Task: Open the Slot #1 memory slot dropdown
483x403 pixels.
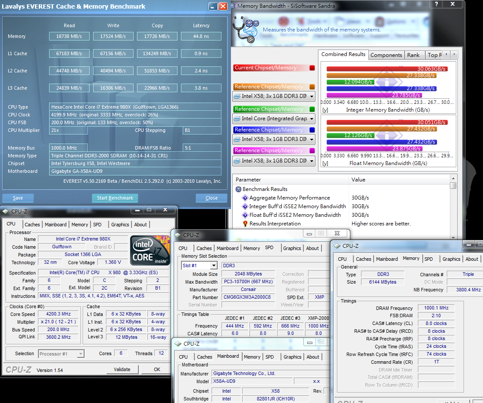Action: point(213,266)
